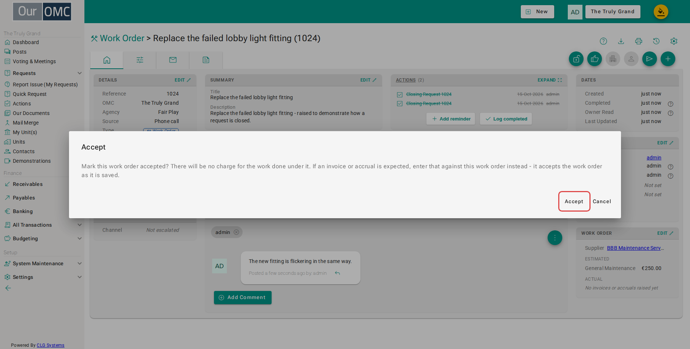Click the Add Comment button

tap(243, 298)
